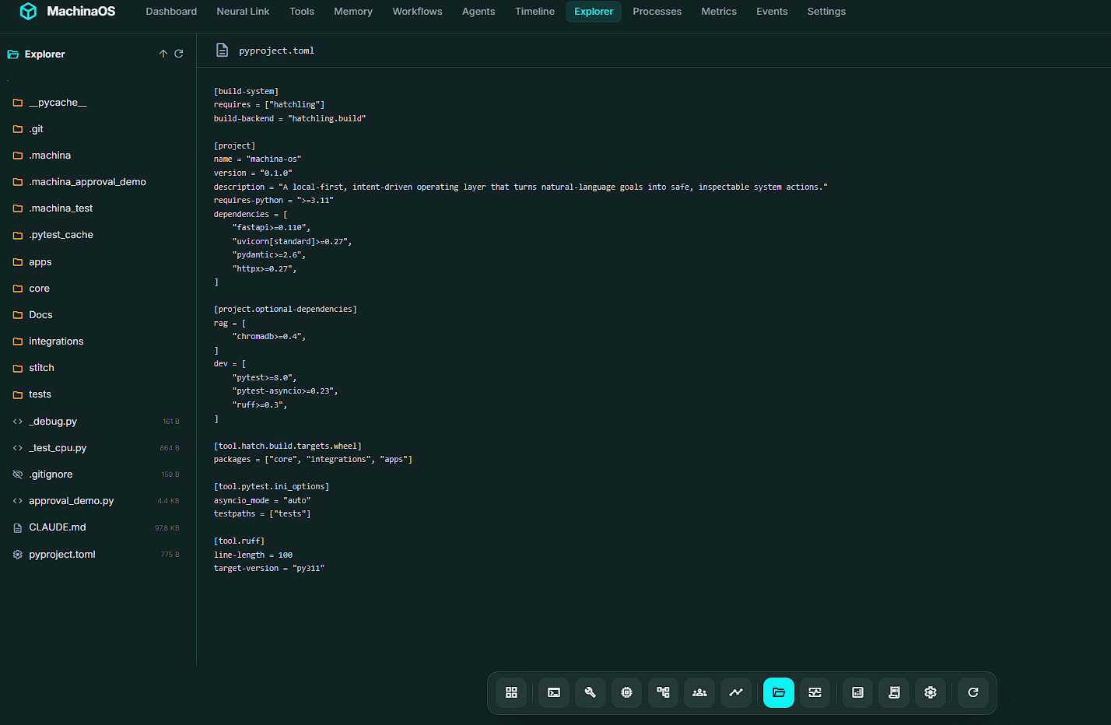
Task: Open the Workflows tab in top navigation
Action: (x=417, y=12)
